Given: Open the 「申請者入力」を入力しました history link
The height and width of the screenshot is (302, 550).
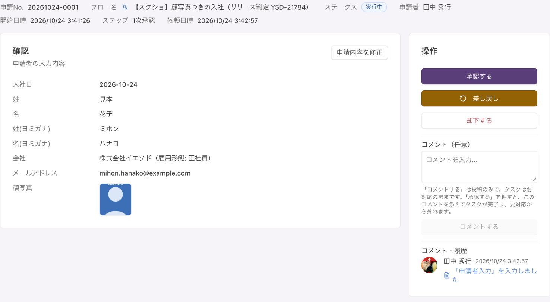Looking at the screenshot, I should (x=495, y=275).
